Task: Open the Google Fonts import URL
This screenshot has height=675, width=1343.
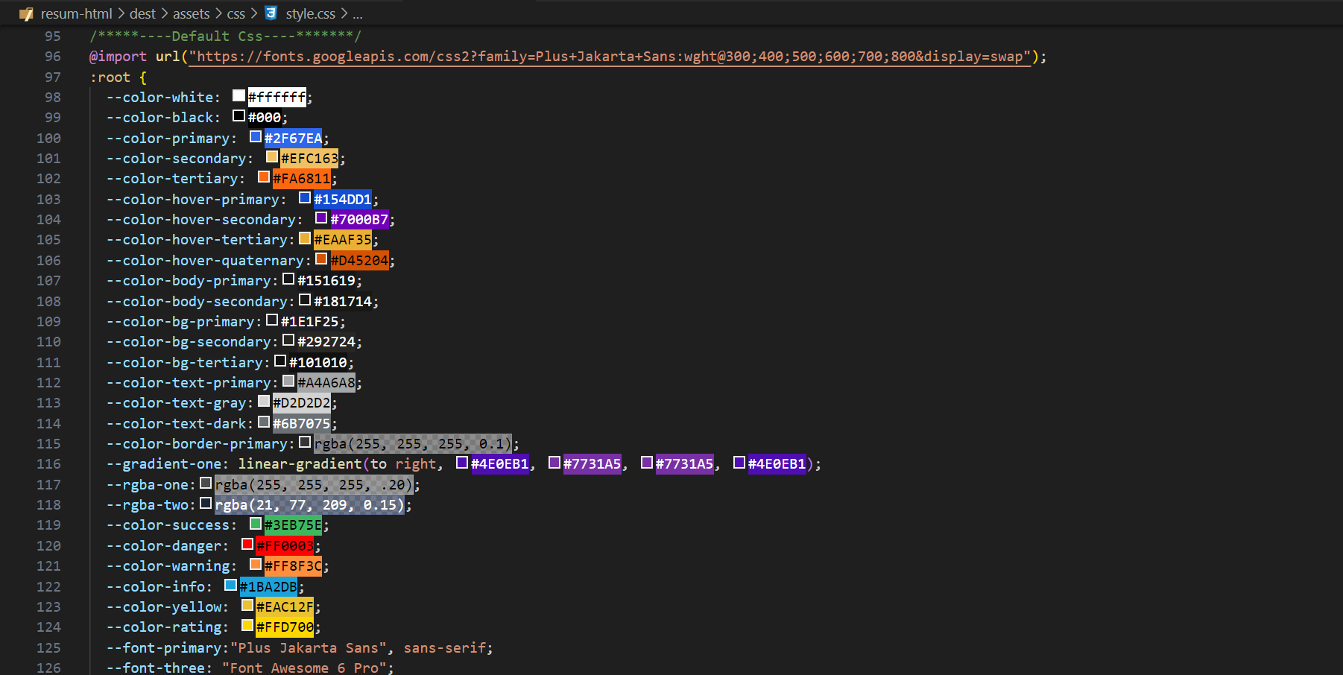Action: (610, 57)
